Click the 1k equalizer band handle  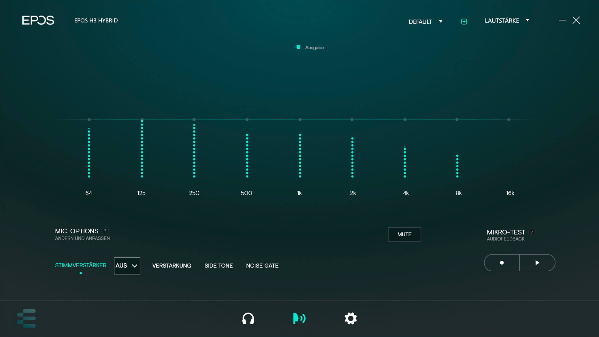tap(300, 120)
